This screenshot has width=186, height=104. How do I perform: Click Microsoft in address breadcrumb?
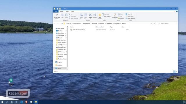click(x=95, y=24)
